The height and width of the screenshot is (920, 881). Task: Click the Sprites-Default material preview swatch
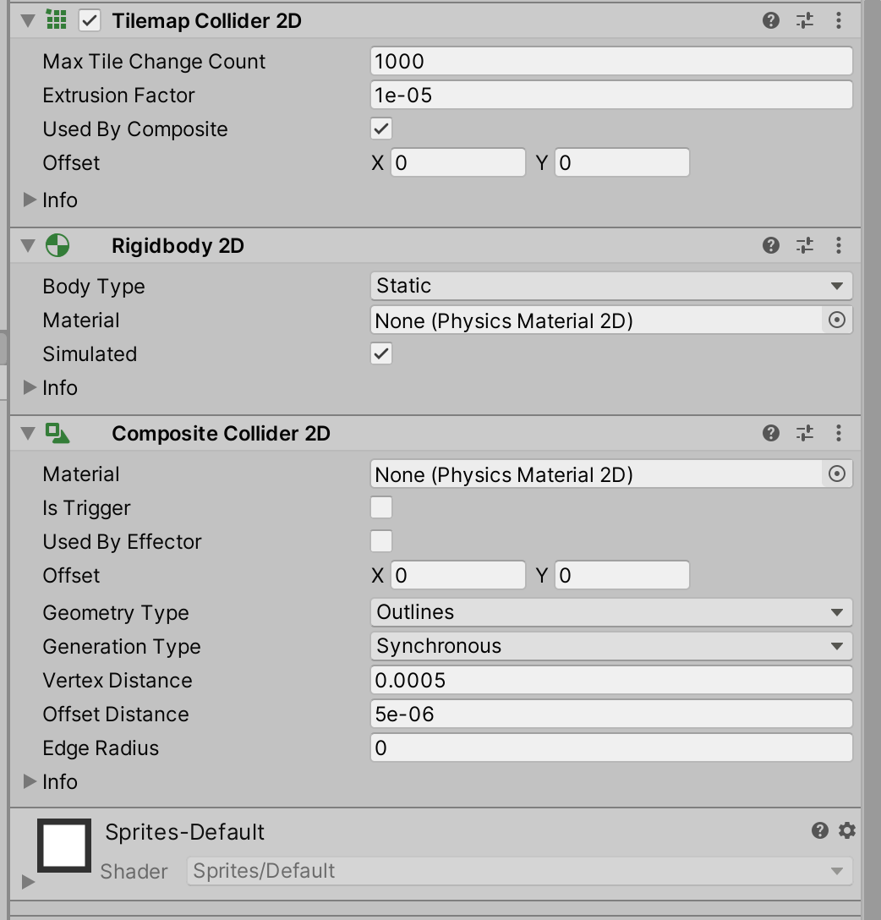[64, 845]
